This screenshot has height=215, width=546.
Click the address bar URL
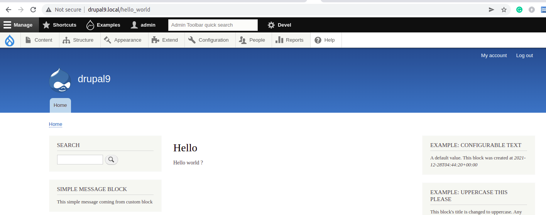point(119,10)
